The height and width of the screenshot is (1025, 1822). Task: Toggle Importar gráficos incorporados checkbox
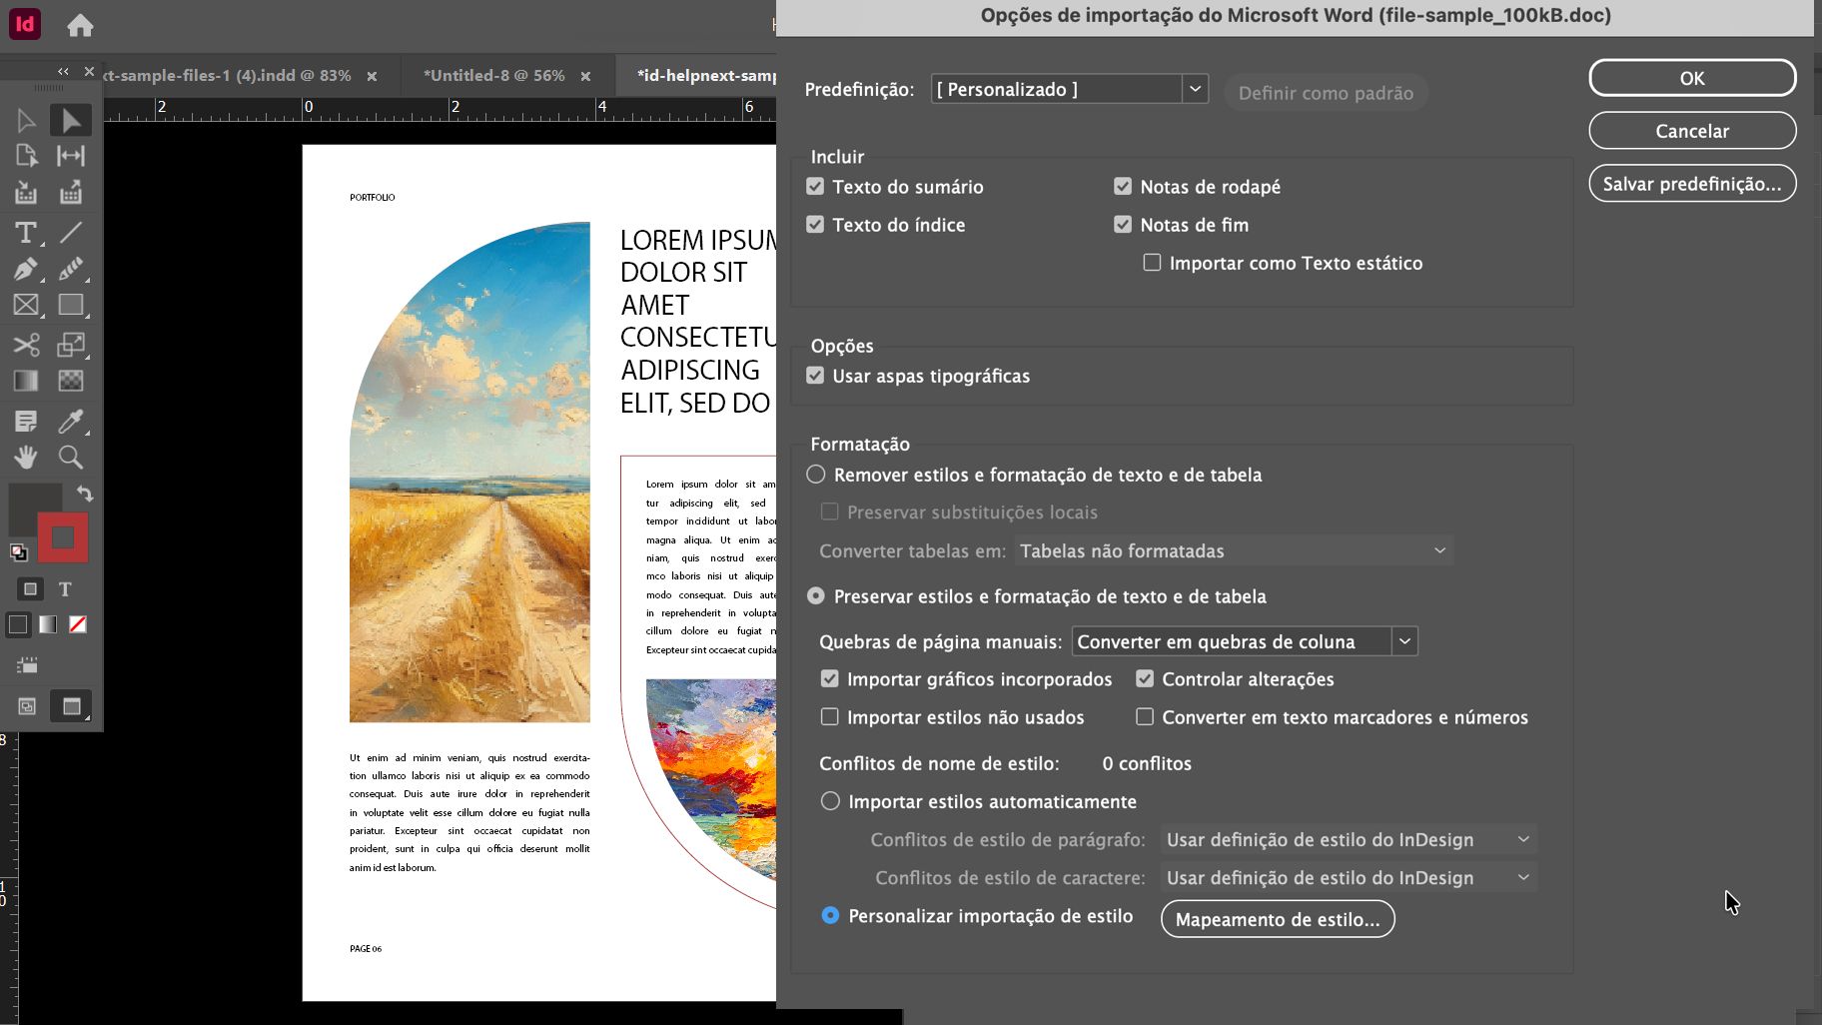click(x=829, y=679)
